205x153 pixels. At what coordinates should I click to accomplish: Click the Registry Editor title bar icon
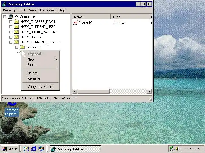pos(4,4)
